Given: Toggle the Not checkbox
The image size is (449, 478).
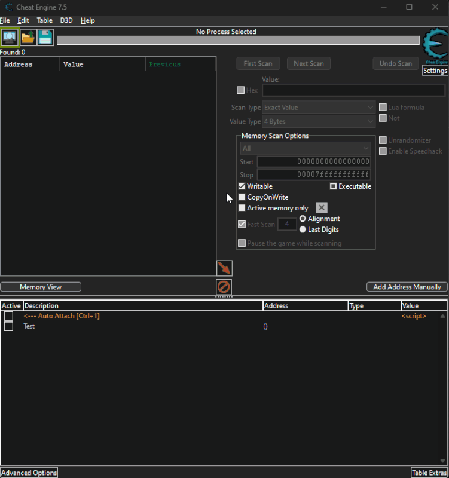Looking at the screenshot, I should click(383, 118).
